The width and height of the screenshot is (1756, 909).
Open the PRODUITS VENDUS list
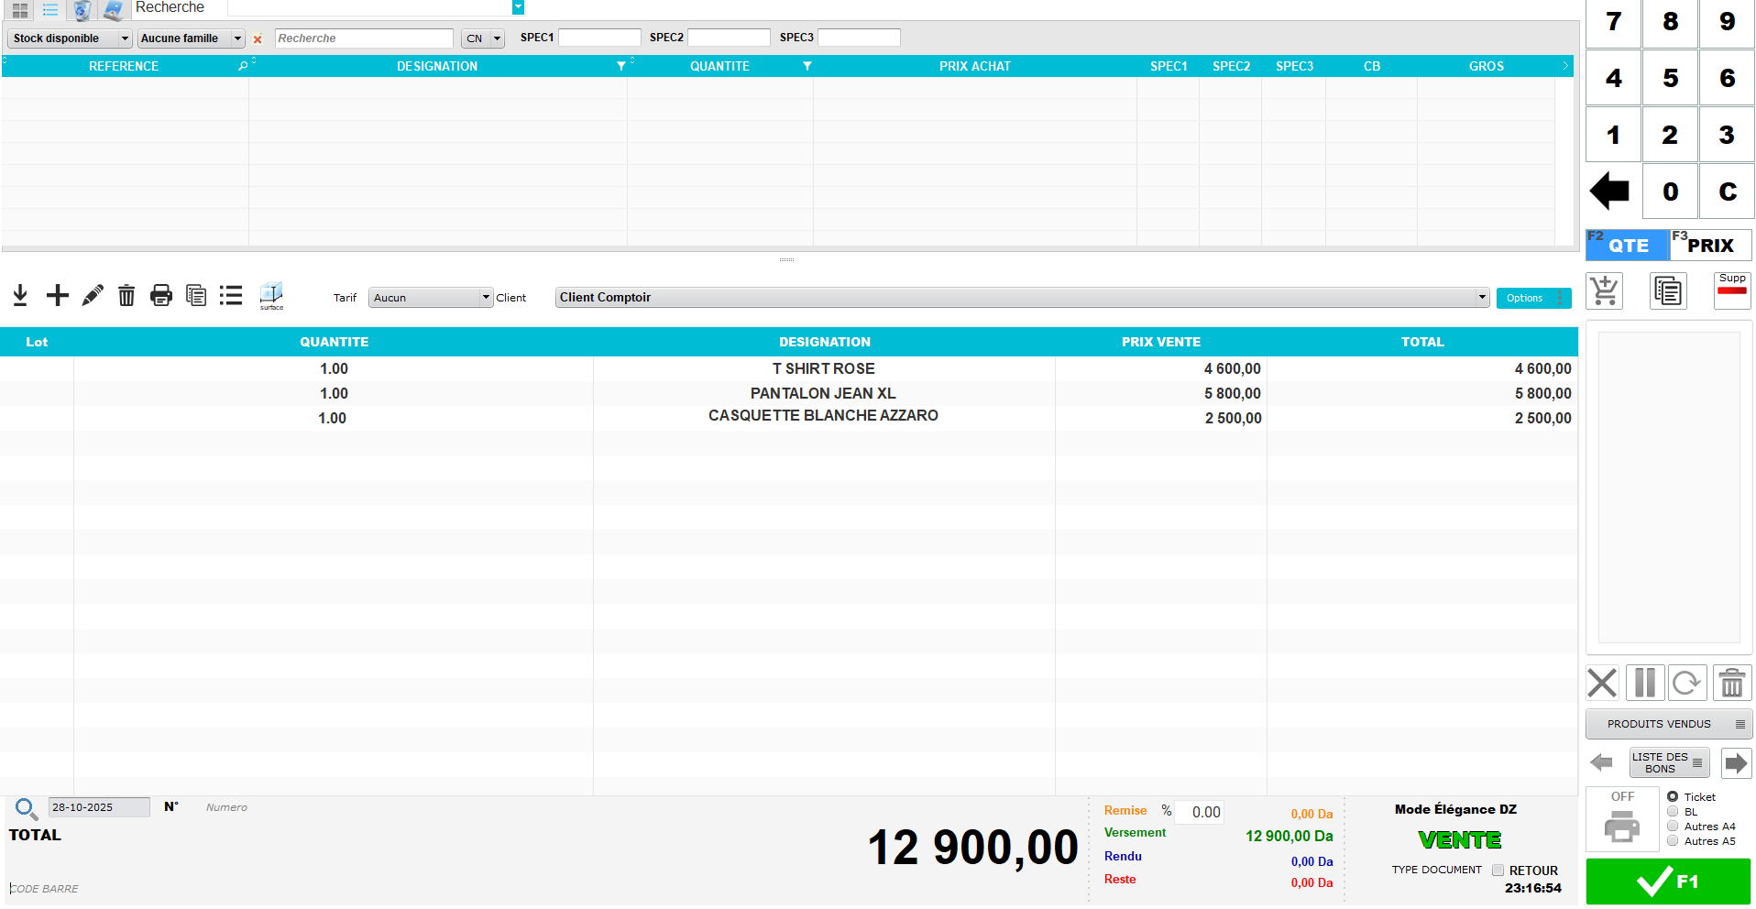(1668, 724)
